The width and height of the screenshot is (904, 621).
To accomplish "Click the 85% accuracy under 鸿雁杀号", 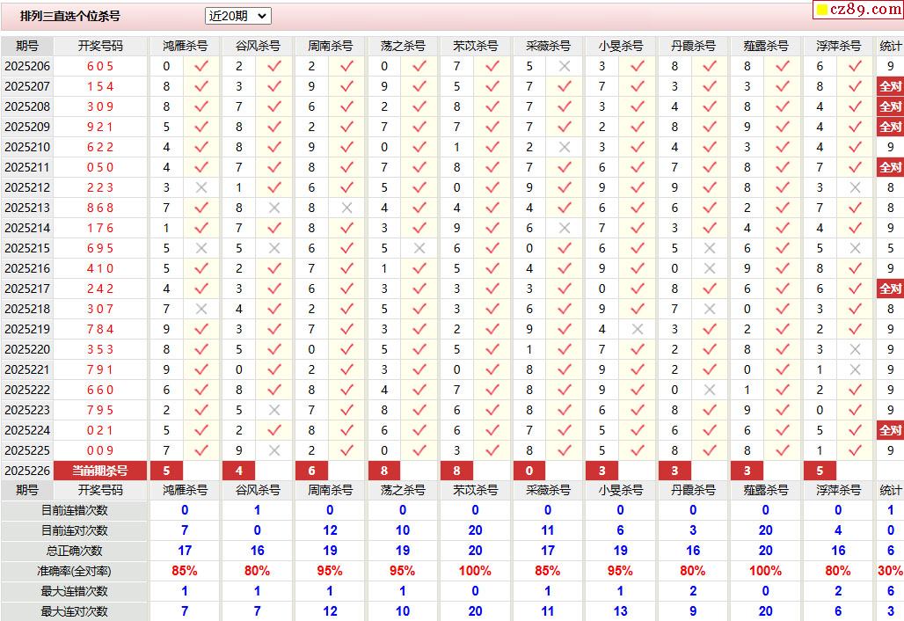I will pos(185,571).
